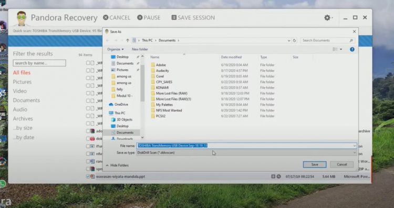Click the CANCEL scan button in Pandora Recovery
Viewport: 394px width, 208px height.
117,17
